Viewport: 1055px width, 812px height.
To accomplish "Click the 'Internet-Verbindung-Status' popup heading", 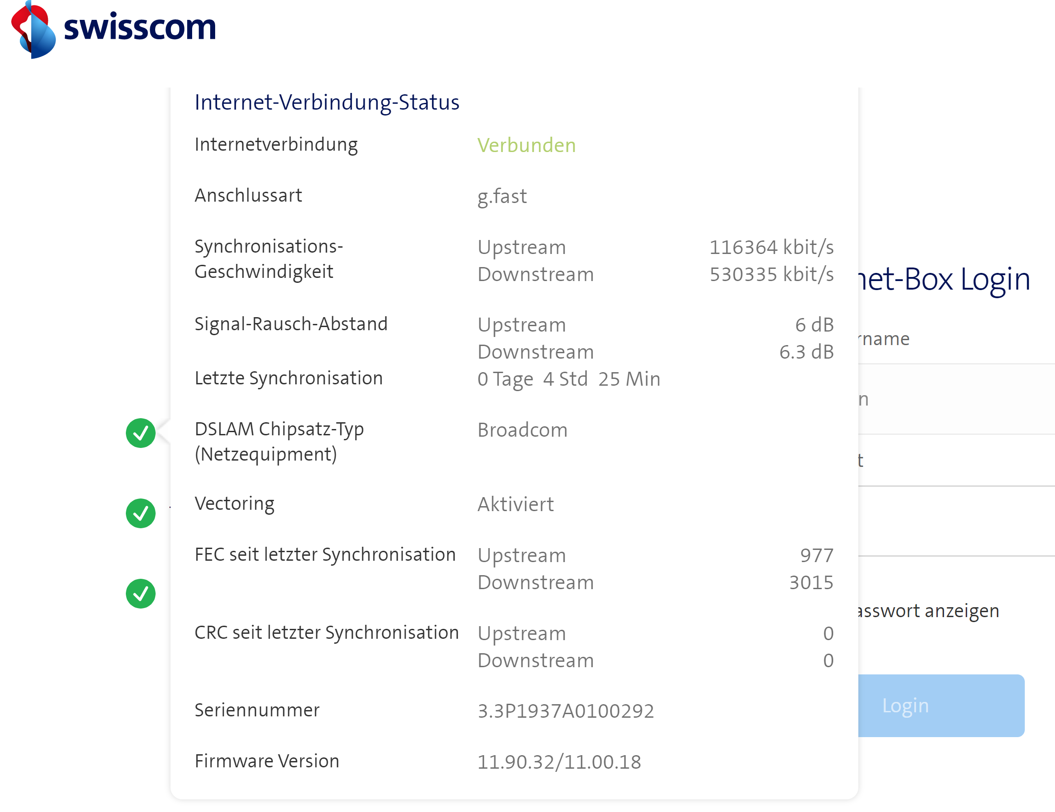I will (327, 102).
